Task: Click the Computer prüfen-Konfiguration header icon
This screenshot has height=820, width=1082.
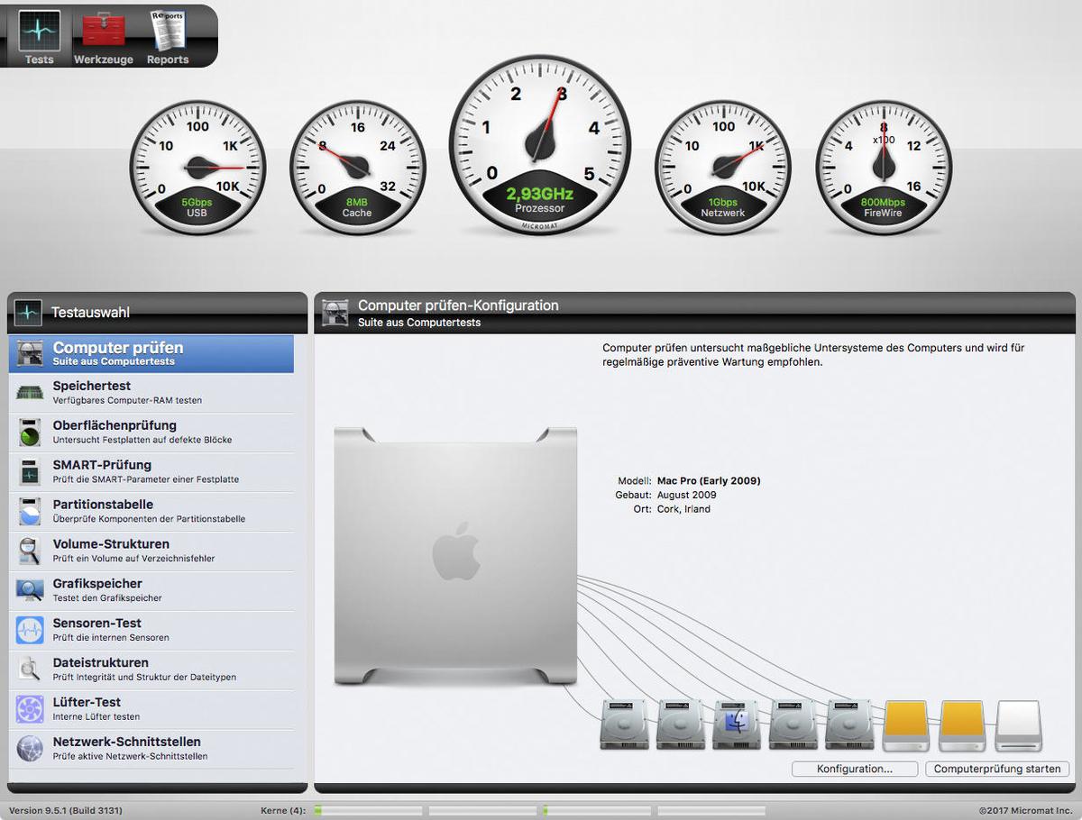Action: click(x=335, y=313)
